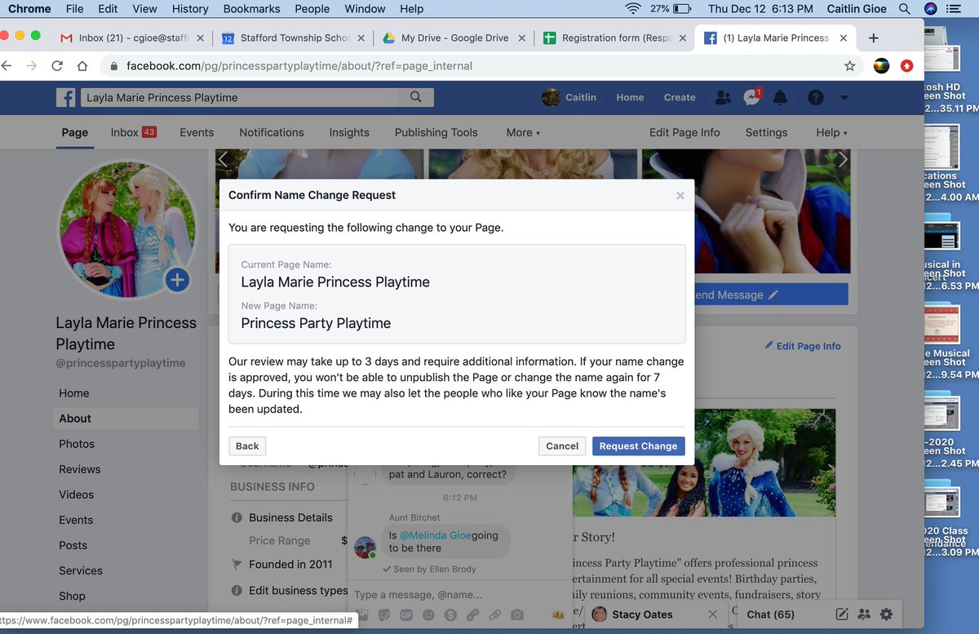The height and width of the screenshot is (634, 979).
Task: Select Events in the left page menu
Action: 76,520
